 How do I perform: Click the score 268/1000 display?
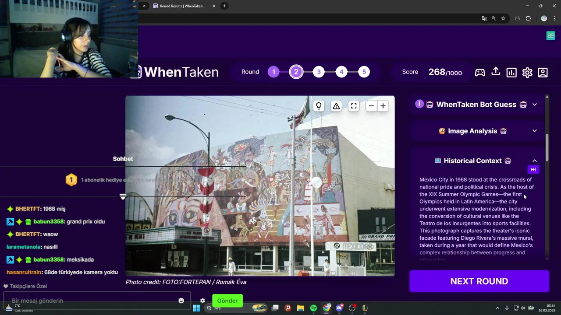coord(445,72)
